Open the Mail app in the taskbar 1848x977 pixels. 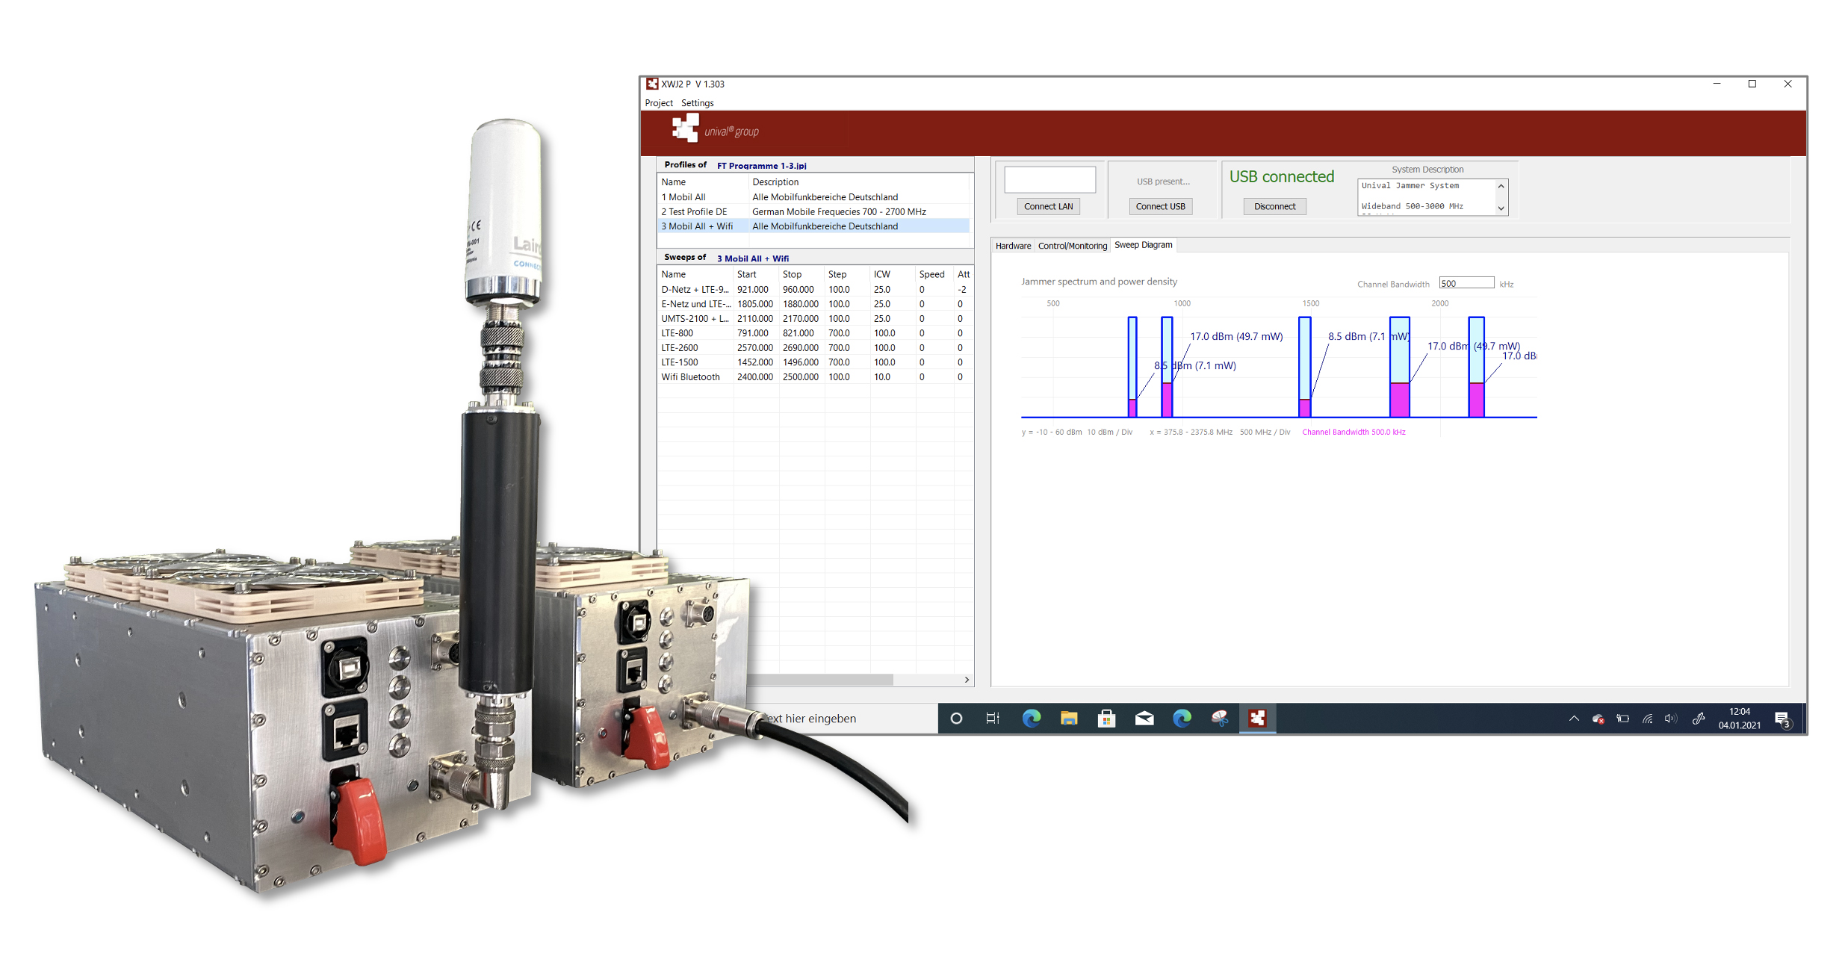(x=1144, y=719)
